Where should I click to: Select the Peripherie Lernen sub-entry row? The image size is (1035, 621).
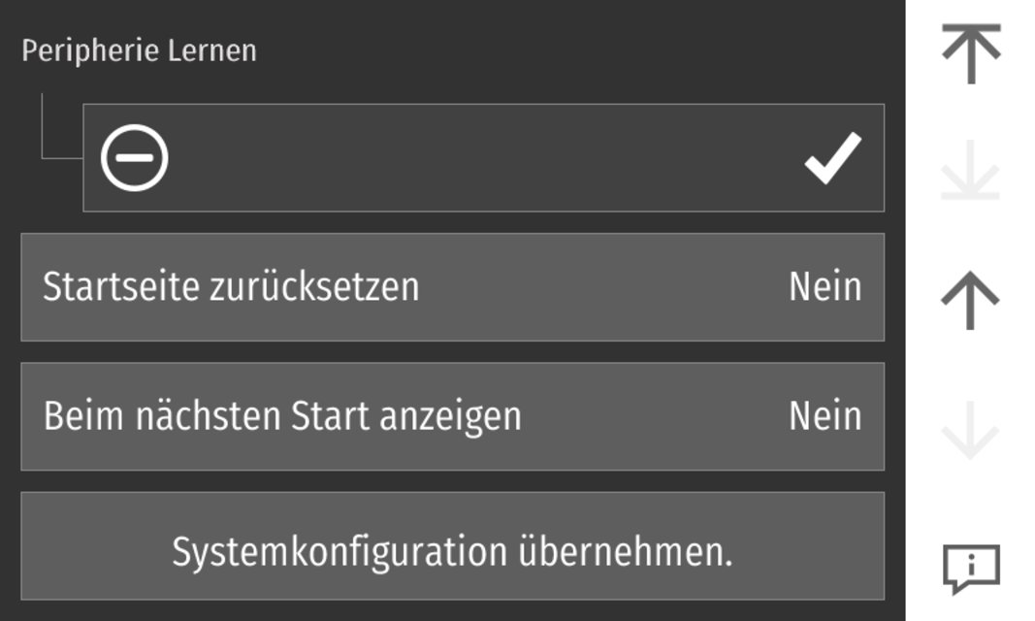click(483, 157)
